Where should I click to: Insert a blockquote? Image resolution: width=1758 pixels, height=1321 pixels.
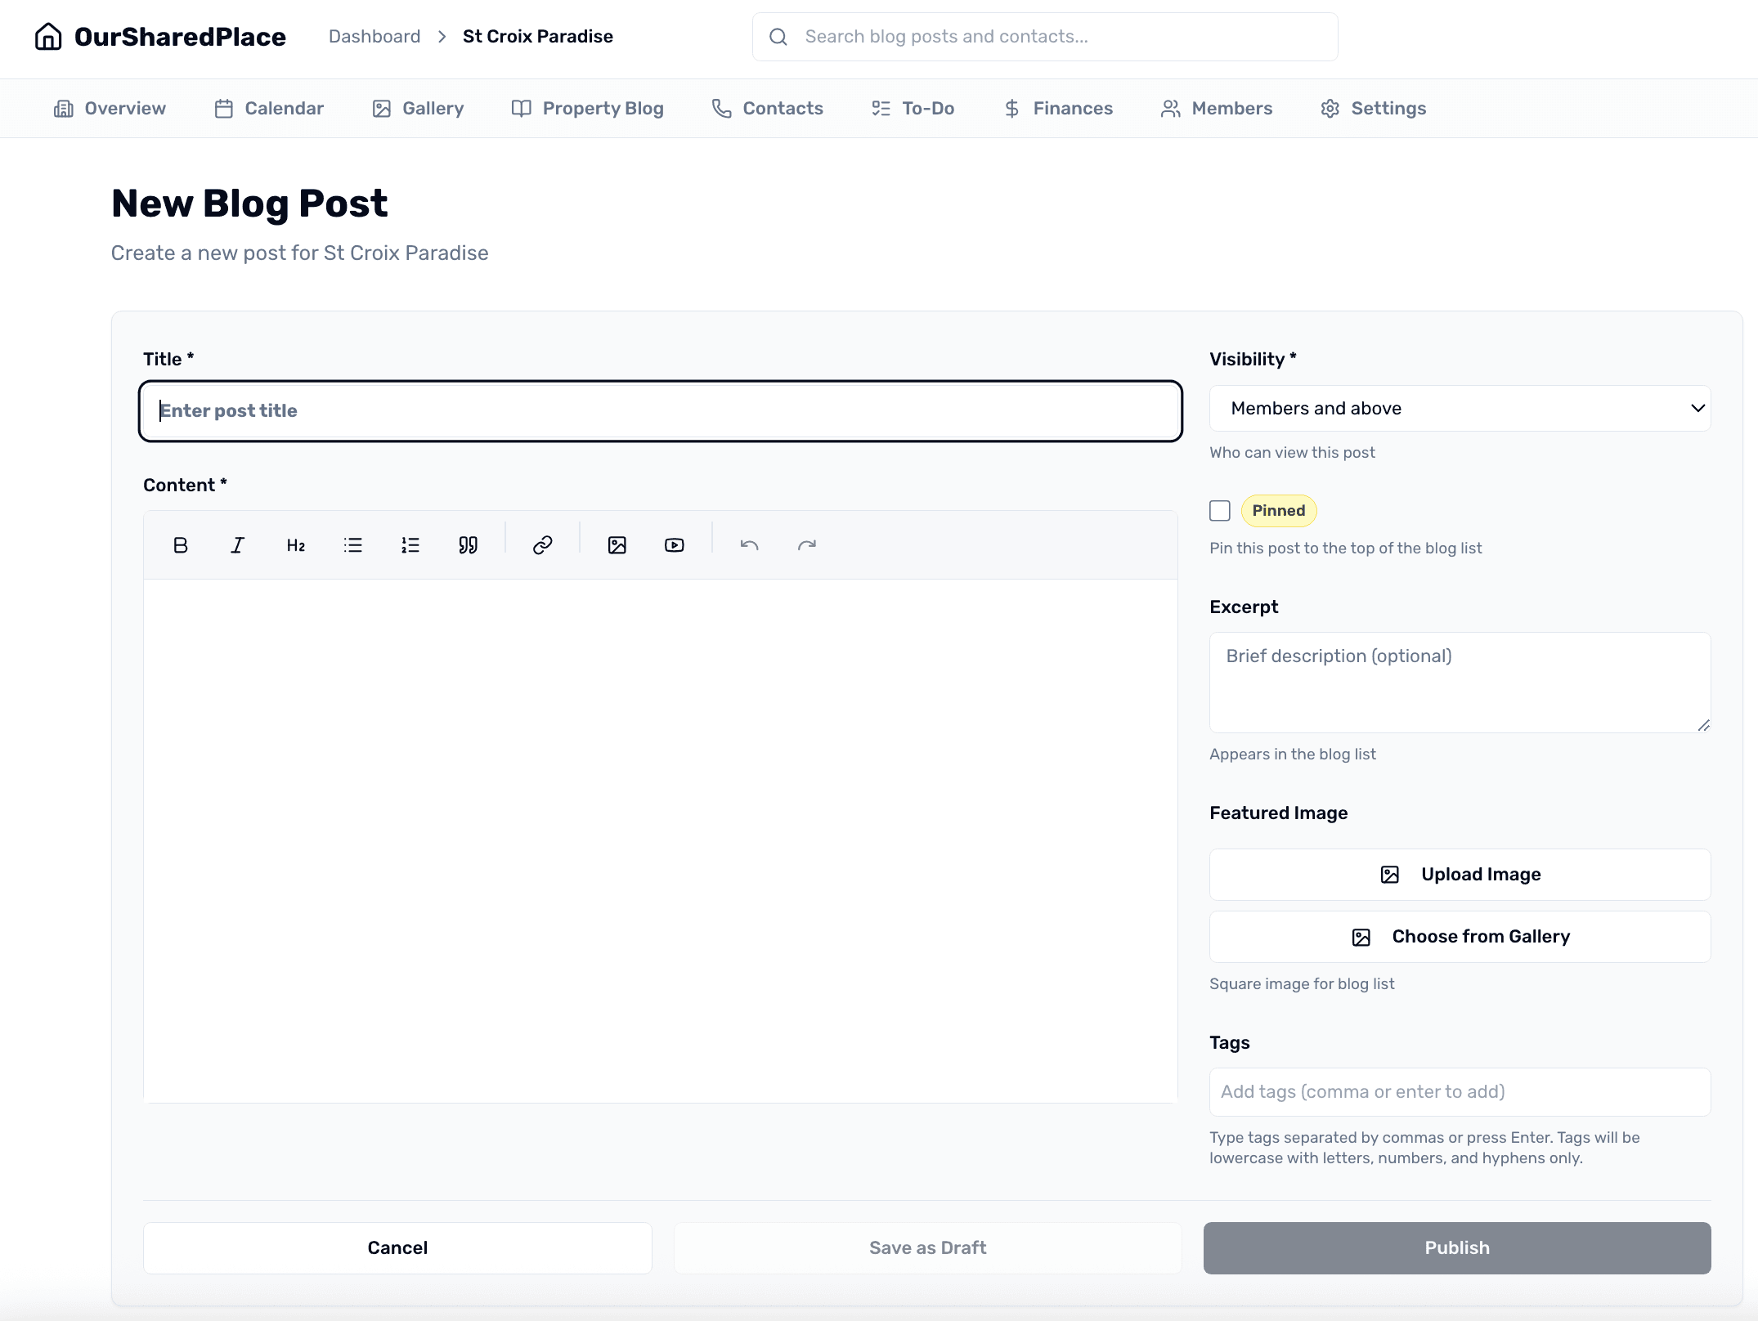(468, 544)
